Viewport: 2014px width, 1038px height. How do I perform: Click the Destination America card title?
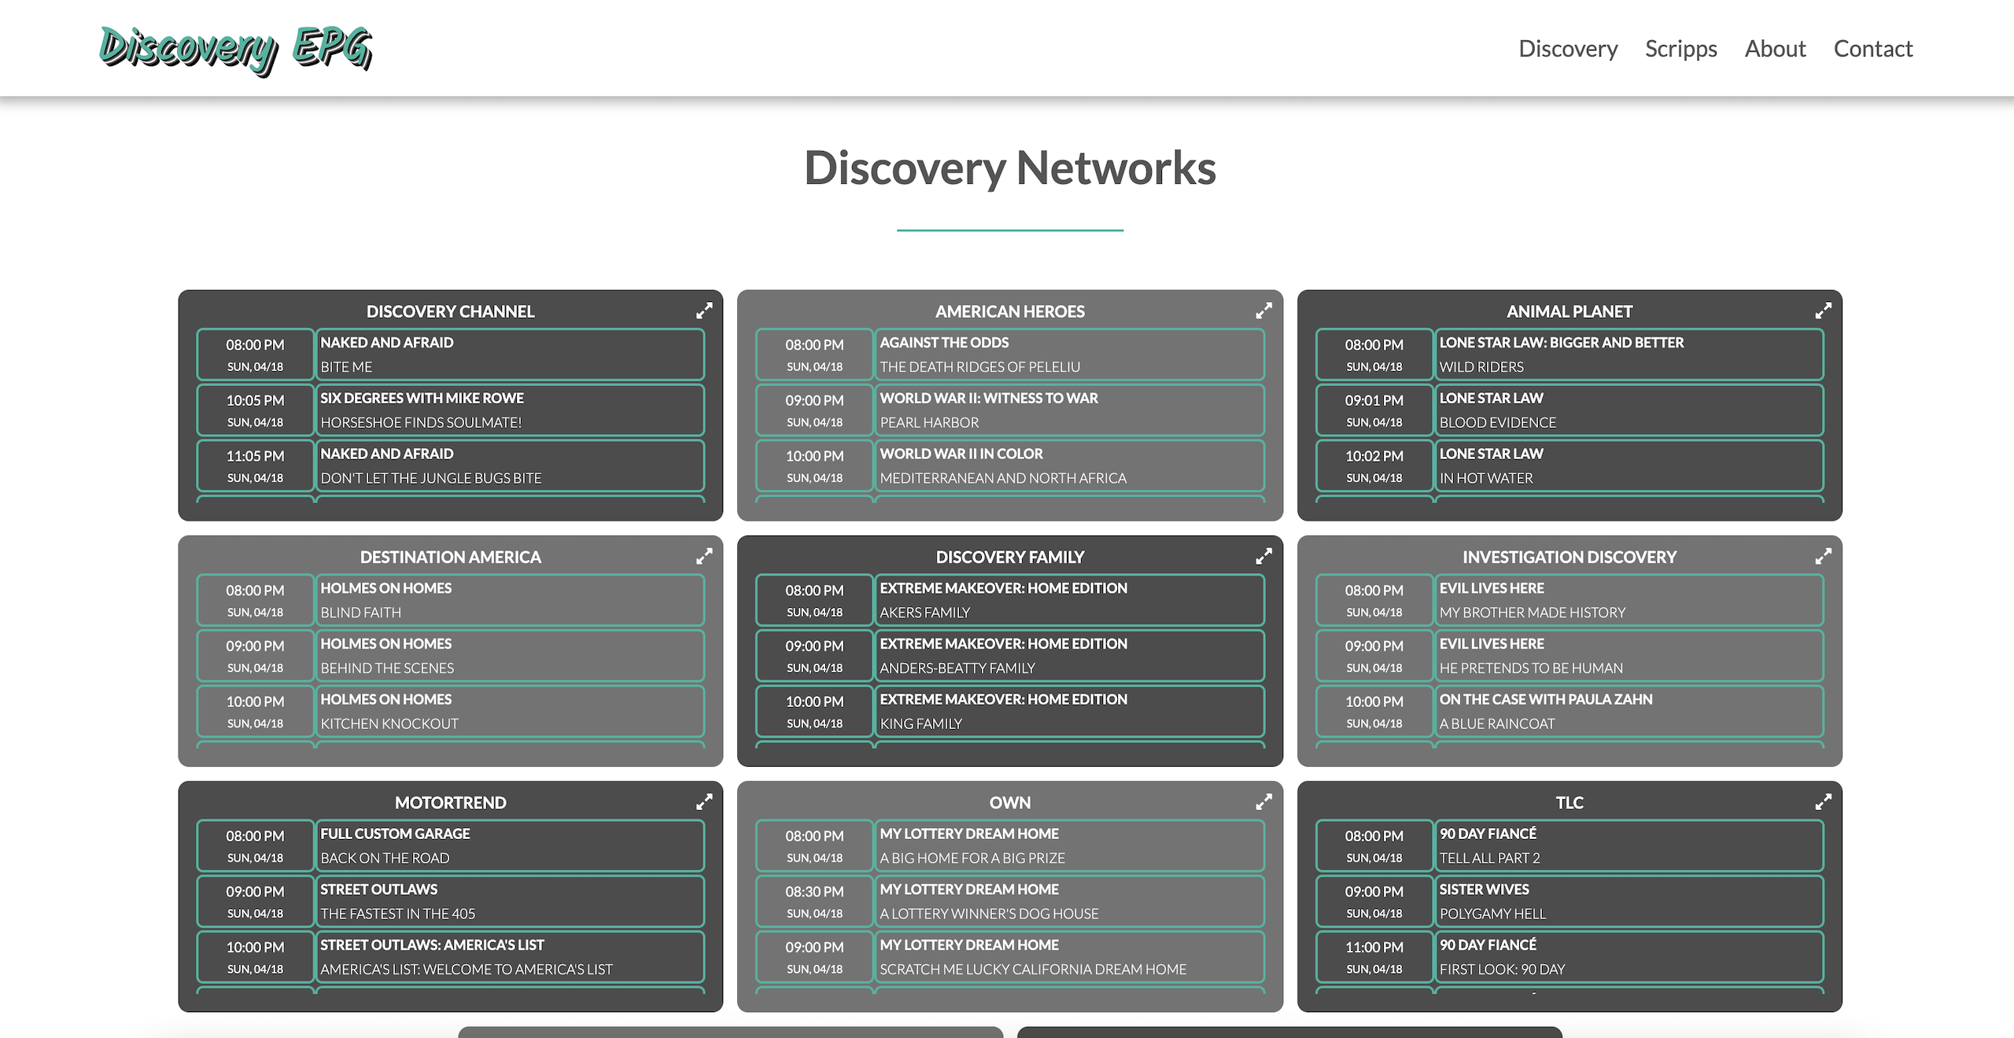(450, 557)
